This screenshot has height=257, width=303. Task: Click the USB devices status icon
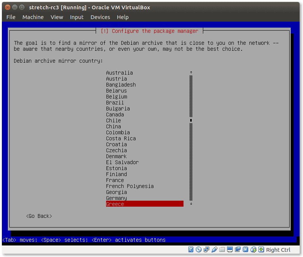214,250
